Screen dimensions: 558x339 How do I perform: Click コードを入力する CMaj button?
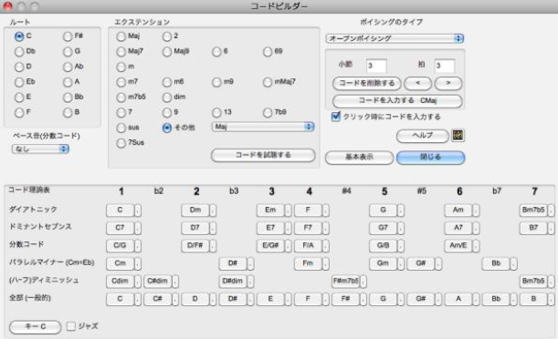point(397,101)
